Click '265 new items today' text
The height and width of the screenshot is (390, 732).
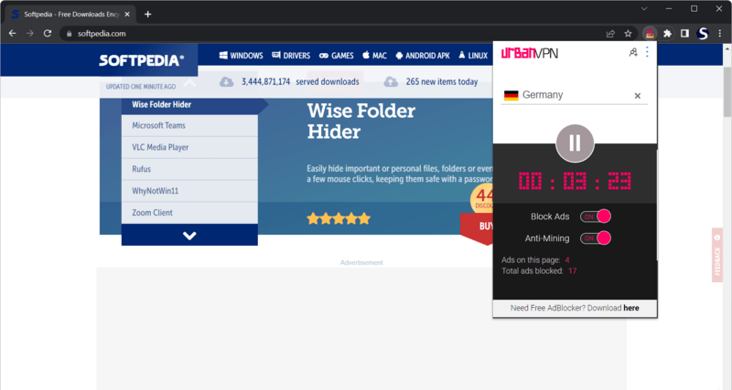[442, 82]
